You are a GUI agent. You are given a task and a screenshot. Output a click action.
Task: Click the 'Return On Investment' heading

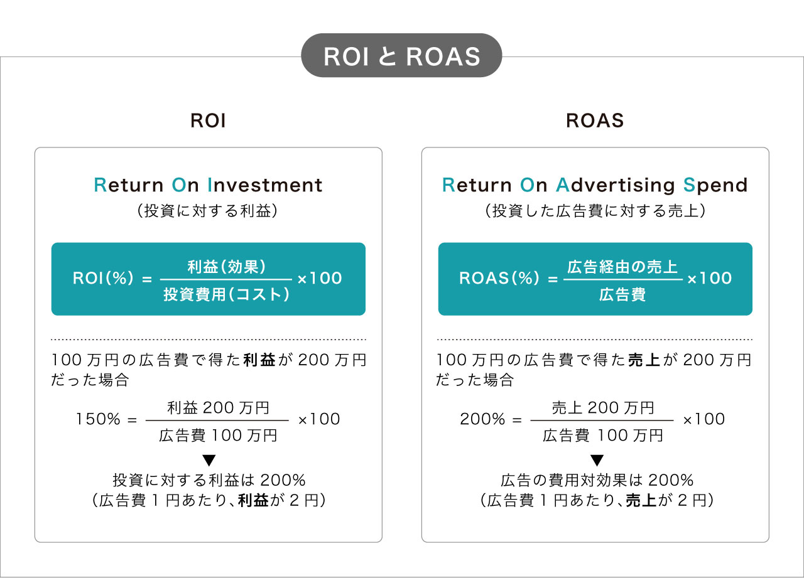pos(208,185)
